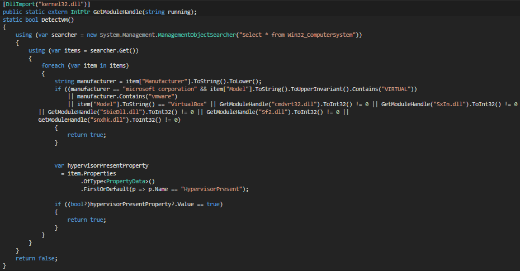
Task: Click the "SbieDll.dll" string literal
Action: point(121,112)
